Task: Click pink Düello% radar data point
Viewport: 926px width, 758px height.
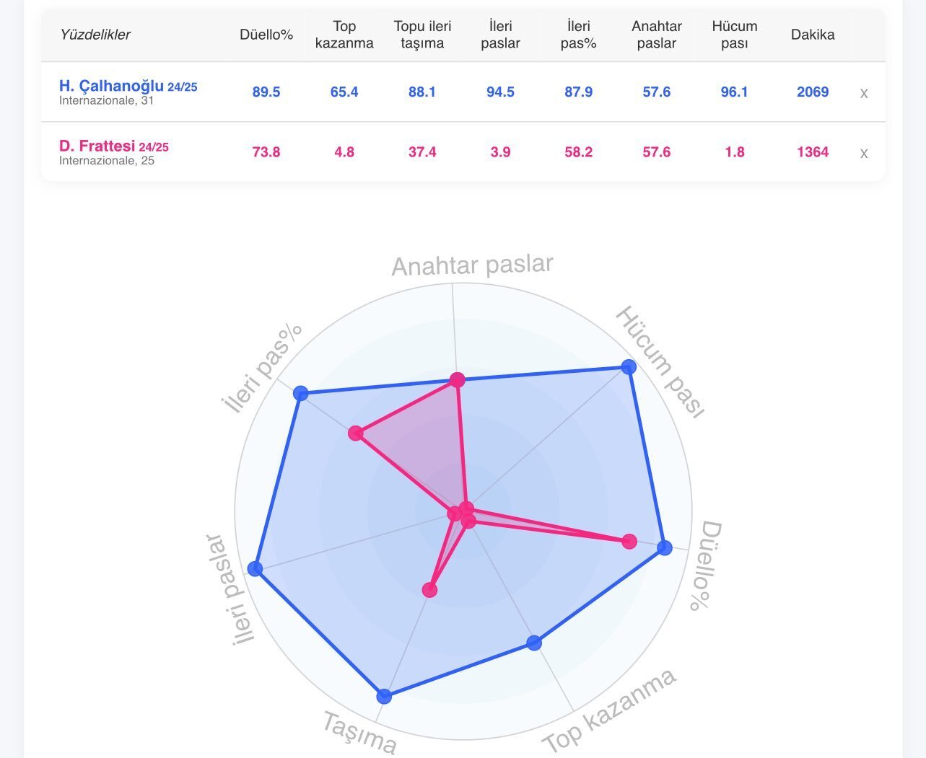Action: 629,541
